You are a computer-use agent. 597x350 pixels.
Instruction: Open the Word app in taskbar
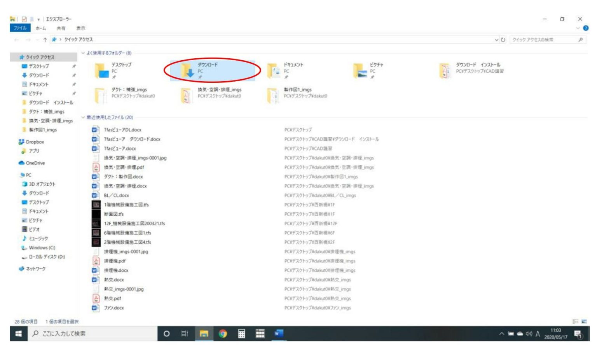(278, 334)
